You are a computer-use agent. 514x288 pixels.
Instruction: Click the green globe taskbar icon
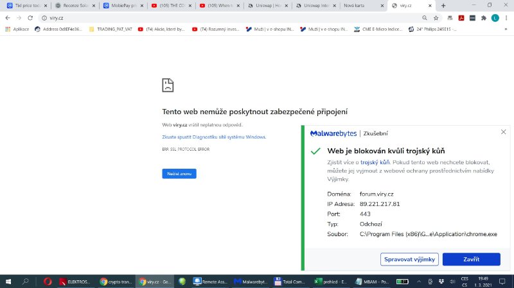[x=182, y=282]
